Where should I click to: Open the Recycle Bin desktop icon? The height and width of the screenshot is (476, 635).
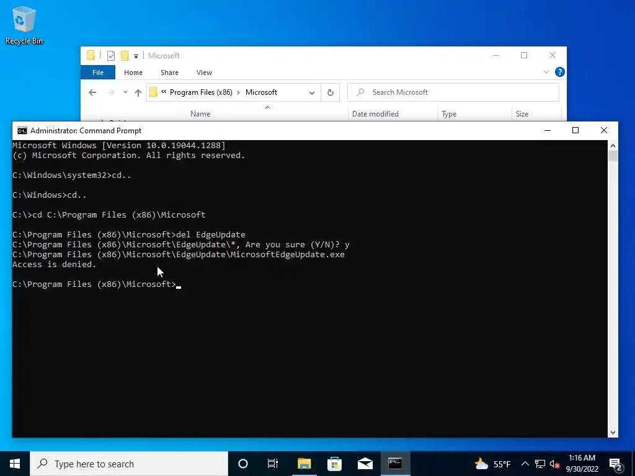[24, 25]
